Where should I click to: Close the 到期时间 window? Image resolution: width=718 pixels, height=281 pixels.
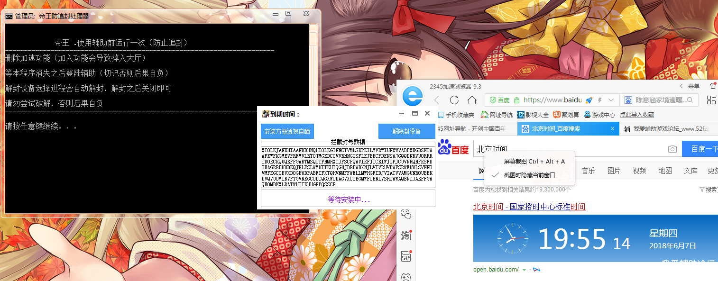click(x=427, y=114)
